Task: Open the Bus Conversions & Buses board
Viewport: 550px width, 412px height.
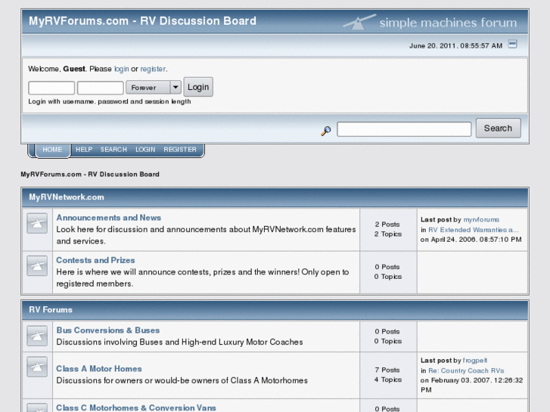Action: [x=108, y=330]
